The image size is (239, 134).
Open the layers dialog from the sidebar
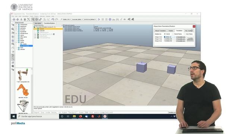(13, 63)
